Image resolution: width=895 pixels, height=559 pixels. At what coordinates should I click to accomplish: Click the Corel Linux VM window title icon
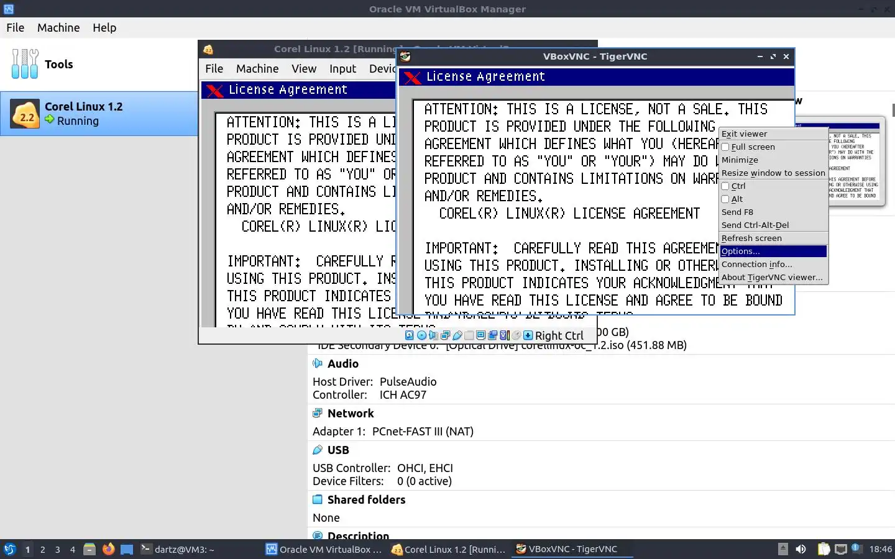coord(208,49)
